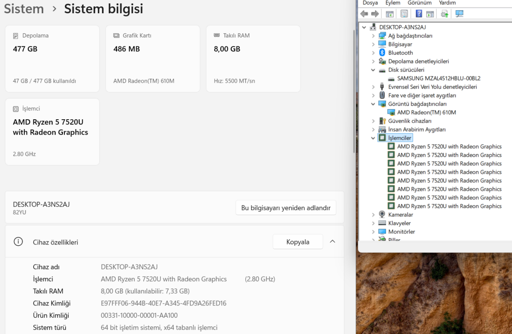Open the Görünüm menu
The width and height of the screenshot is (512, 334).
[x=419, y=3]
